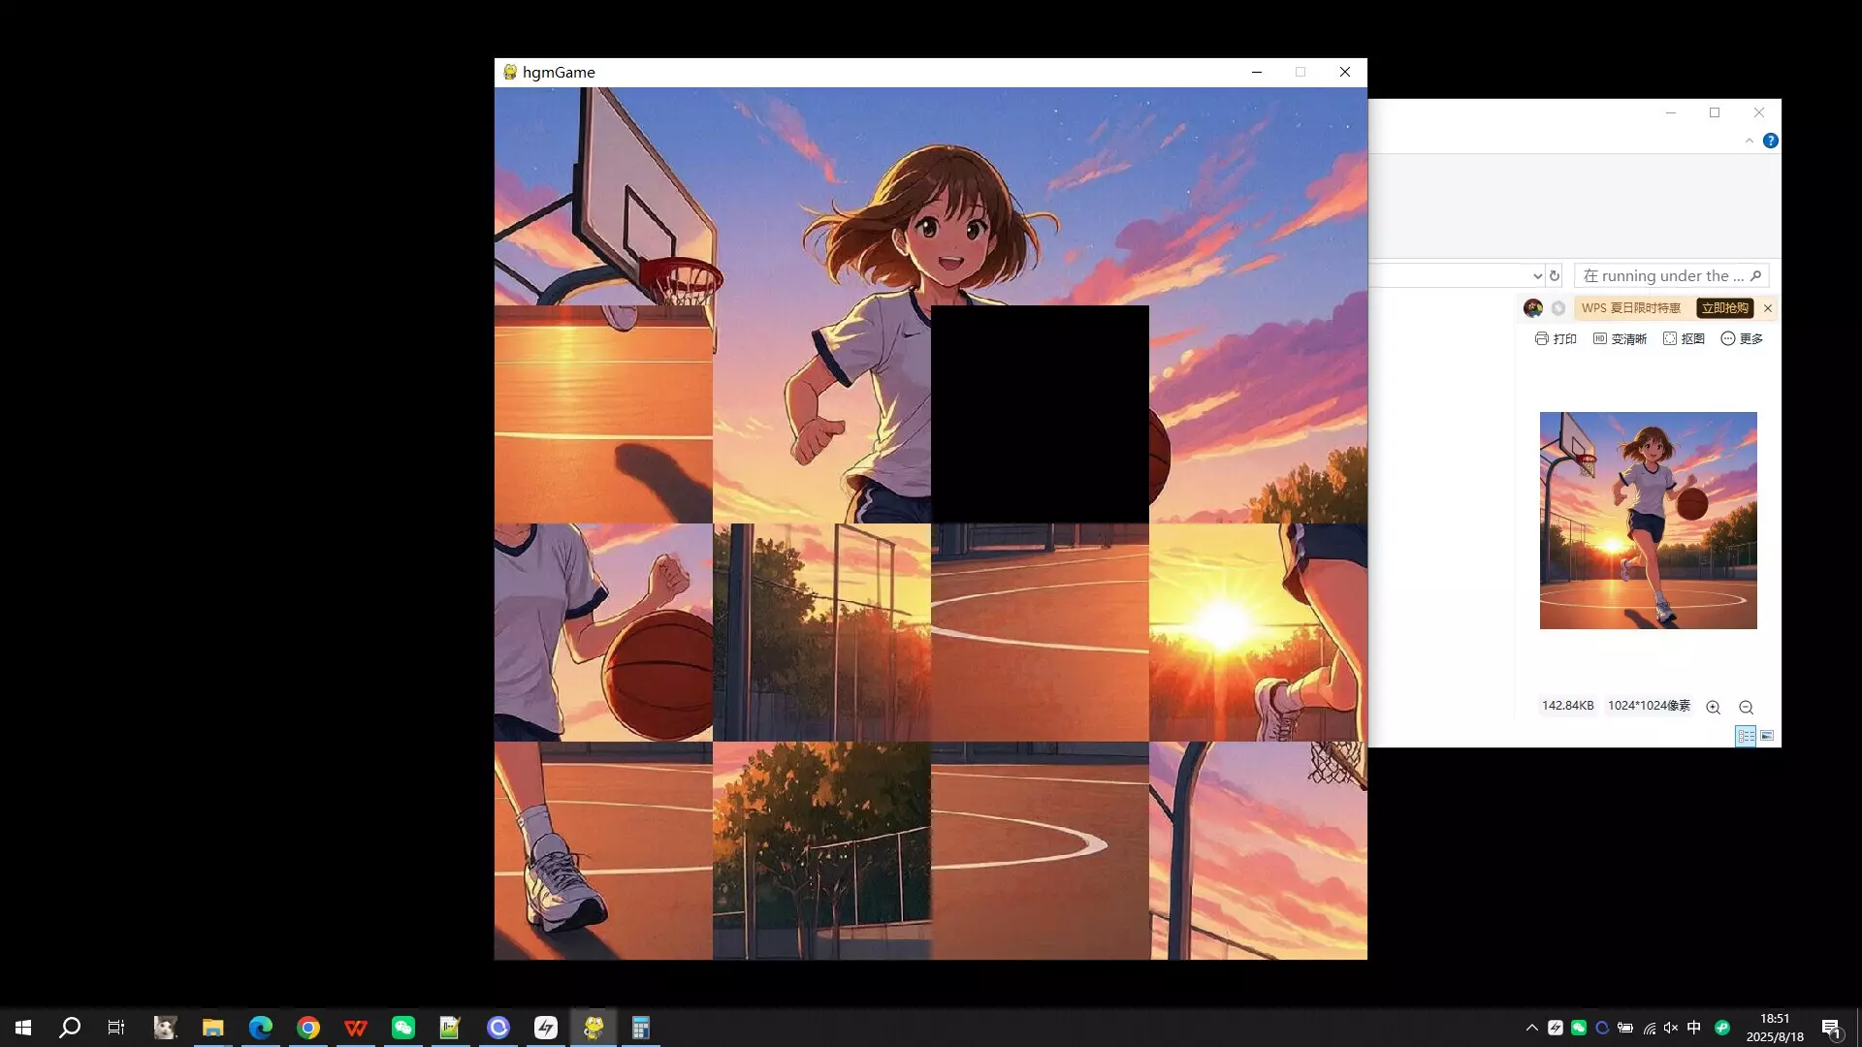Dismiss the WPS promo with its X

click(x=1767, y=308)
